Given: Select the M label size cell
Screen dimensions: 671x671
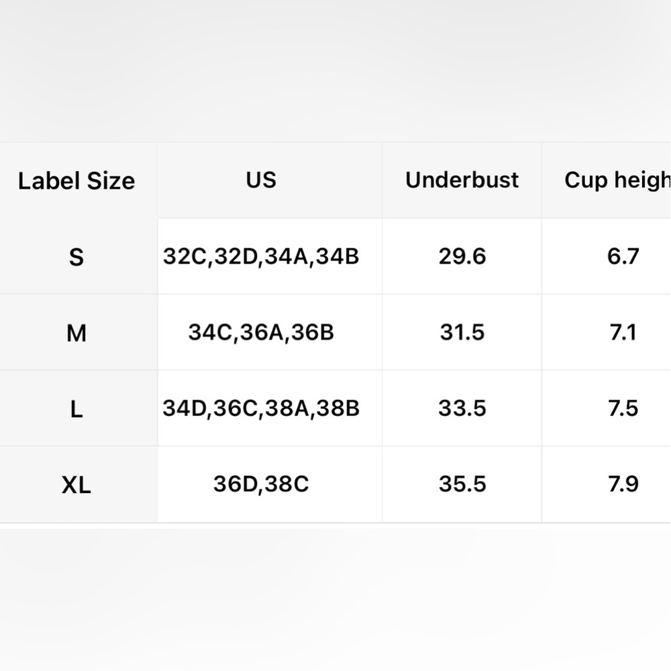Looking at the screenshot, I should coord(76,333).
